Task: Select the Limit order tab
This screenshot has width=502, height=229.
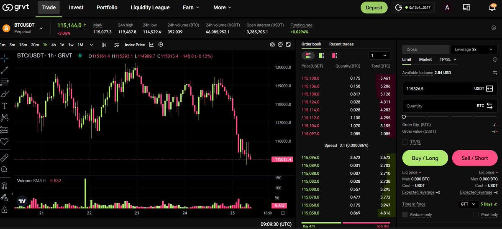Action: [x=407, y=59]
